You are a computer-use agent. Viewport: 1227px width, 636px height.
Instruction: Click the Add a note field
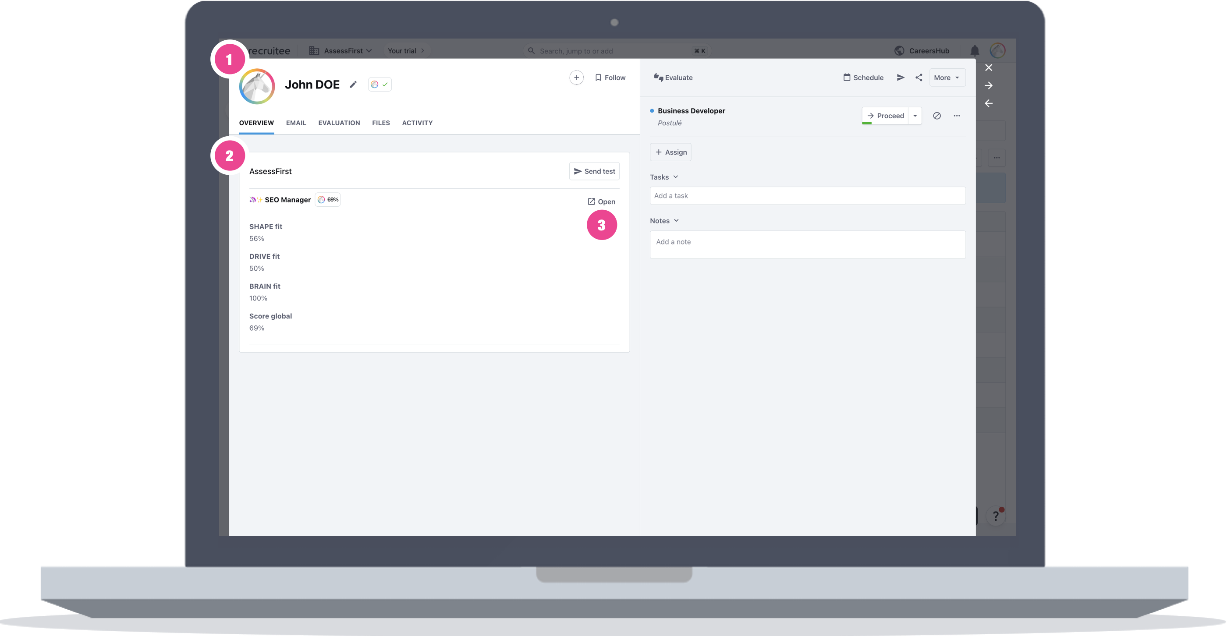(807, 245)
